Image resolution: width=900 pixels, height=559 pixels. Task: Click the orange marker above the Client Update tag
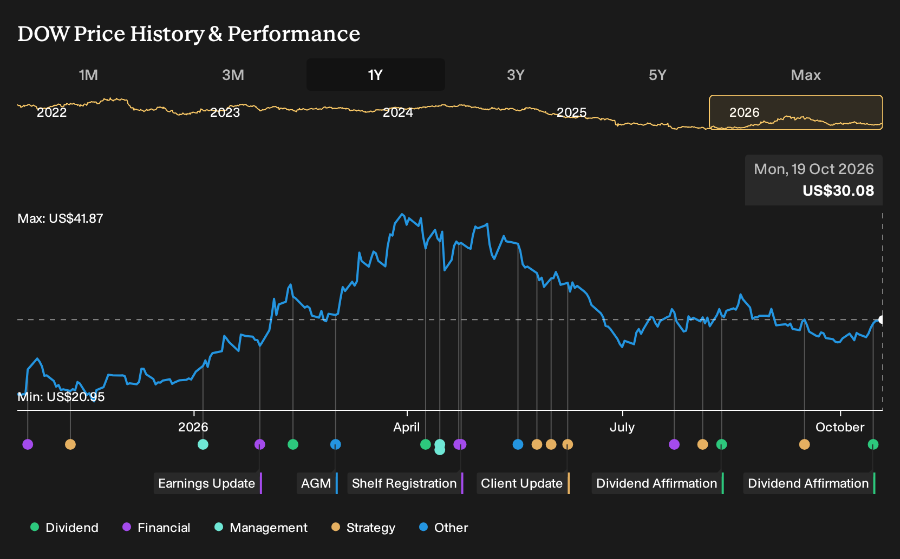click(568, 444)
